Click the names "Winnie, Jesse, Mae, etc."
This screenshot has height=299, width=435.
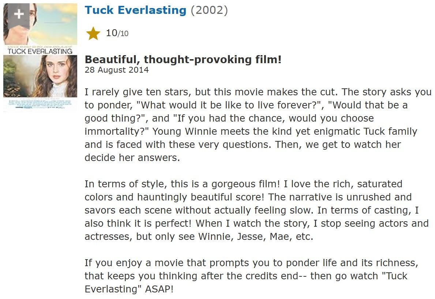[x=256, y=237]
